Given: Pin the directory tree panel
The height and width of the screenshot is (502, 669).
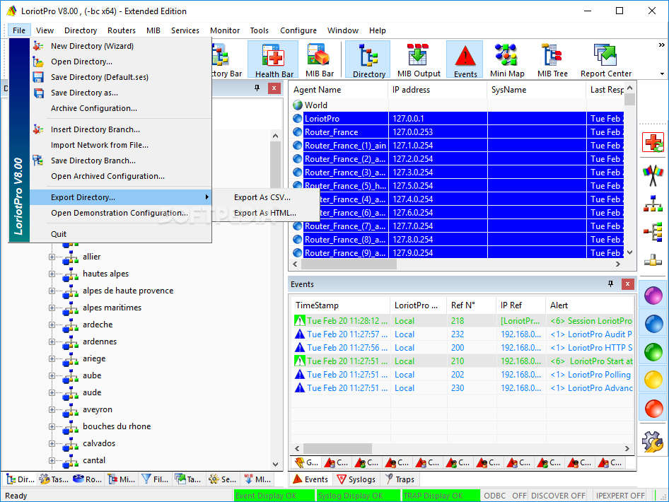Looking at the screenshot, I should 257,88.
